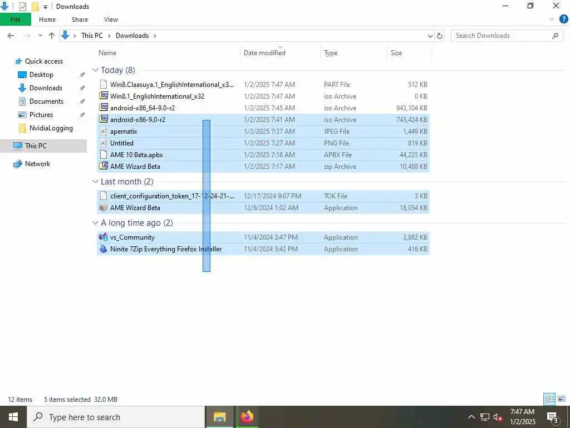Switch to Large icons view button
The height and width of the screenshot is (428, 570).
562,399
